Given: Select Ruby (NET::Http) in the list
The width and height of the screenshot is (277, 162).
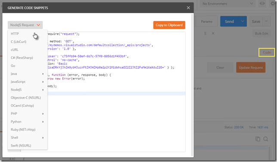Looking at the screenshot, I should [x=28, y=130].
